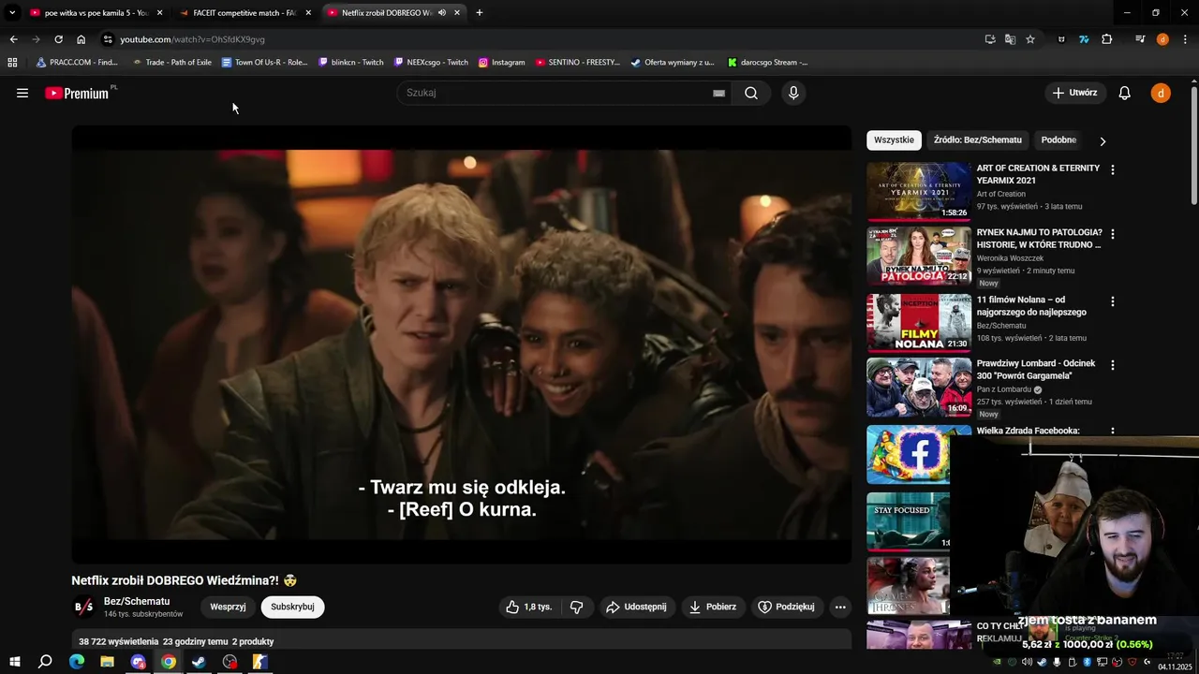
Task: Open a new browser tab
Action: pyautogui.click(x=480, y=12)
